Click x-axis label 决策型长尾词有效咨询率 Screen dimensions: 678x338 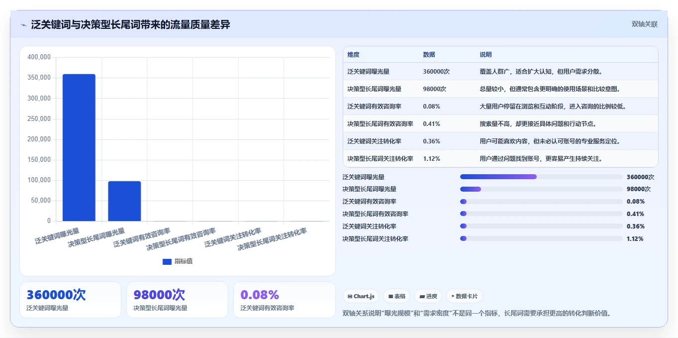point(181,239)
